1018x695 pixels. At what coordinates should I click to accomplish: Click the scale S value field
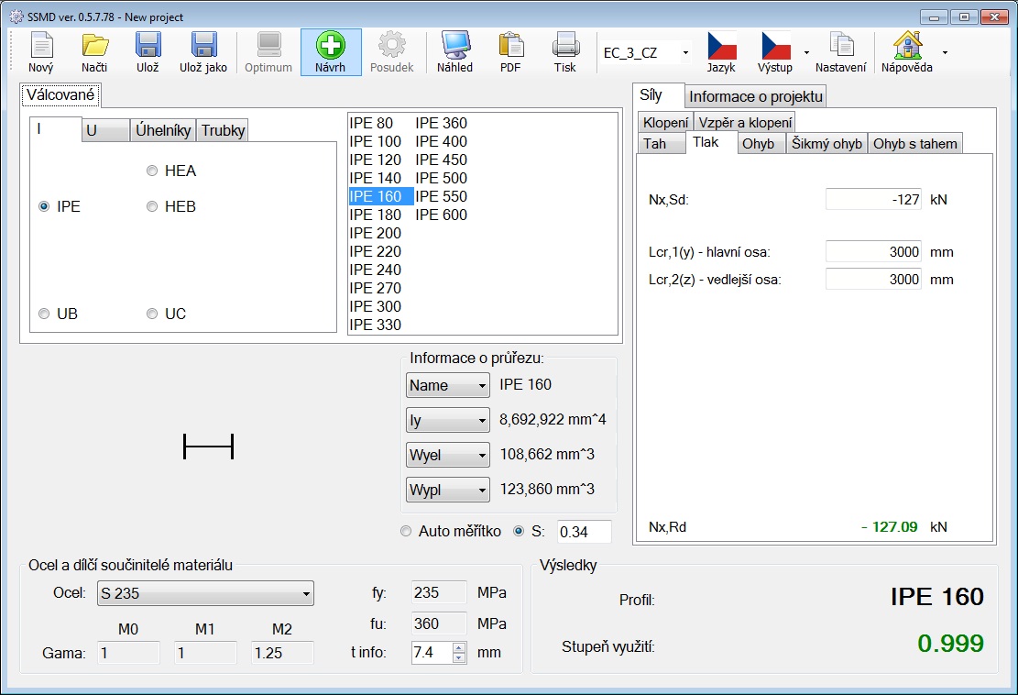pyautogui.click(x=585, y=532)
